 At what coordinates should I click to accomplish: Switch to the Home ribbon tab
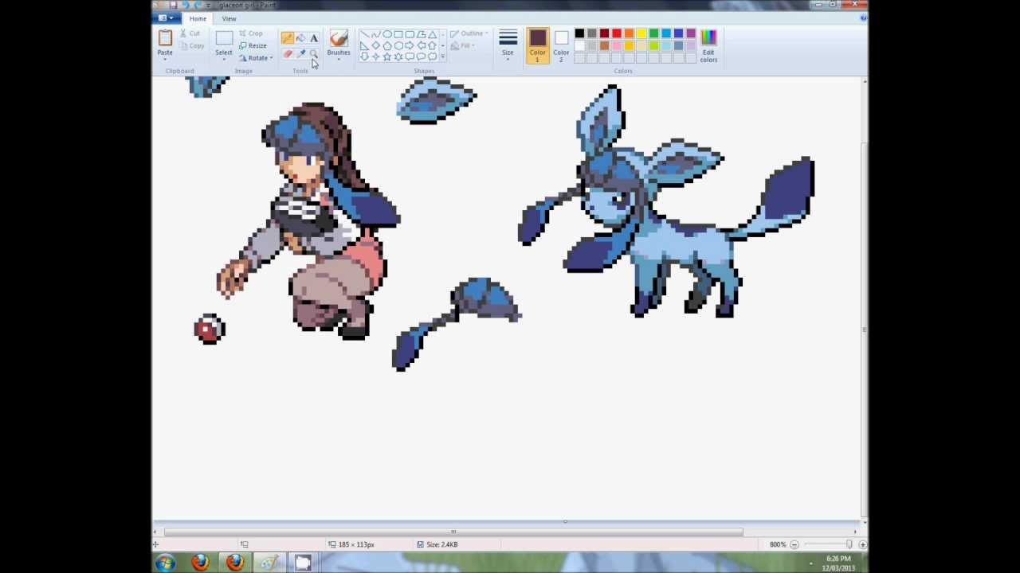click(198, 18)
